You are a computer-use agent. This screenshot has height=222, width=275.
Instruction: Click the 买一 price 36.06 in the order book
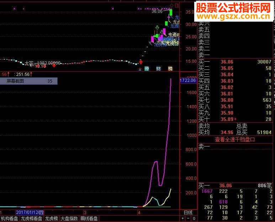click(x=227, y=62)
